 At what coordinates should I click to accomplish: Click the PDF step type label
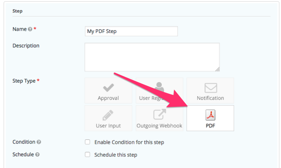tap(210, 126)
